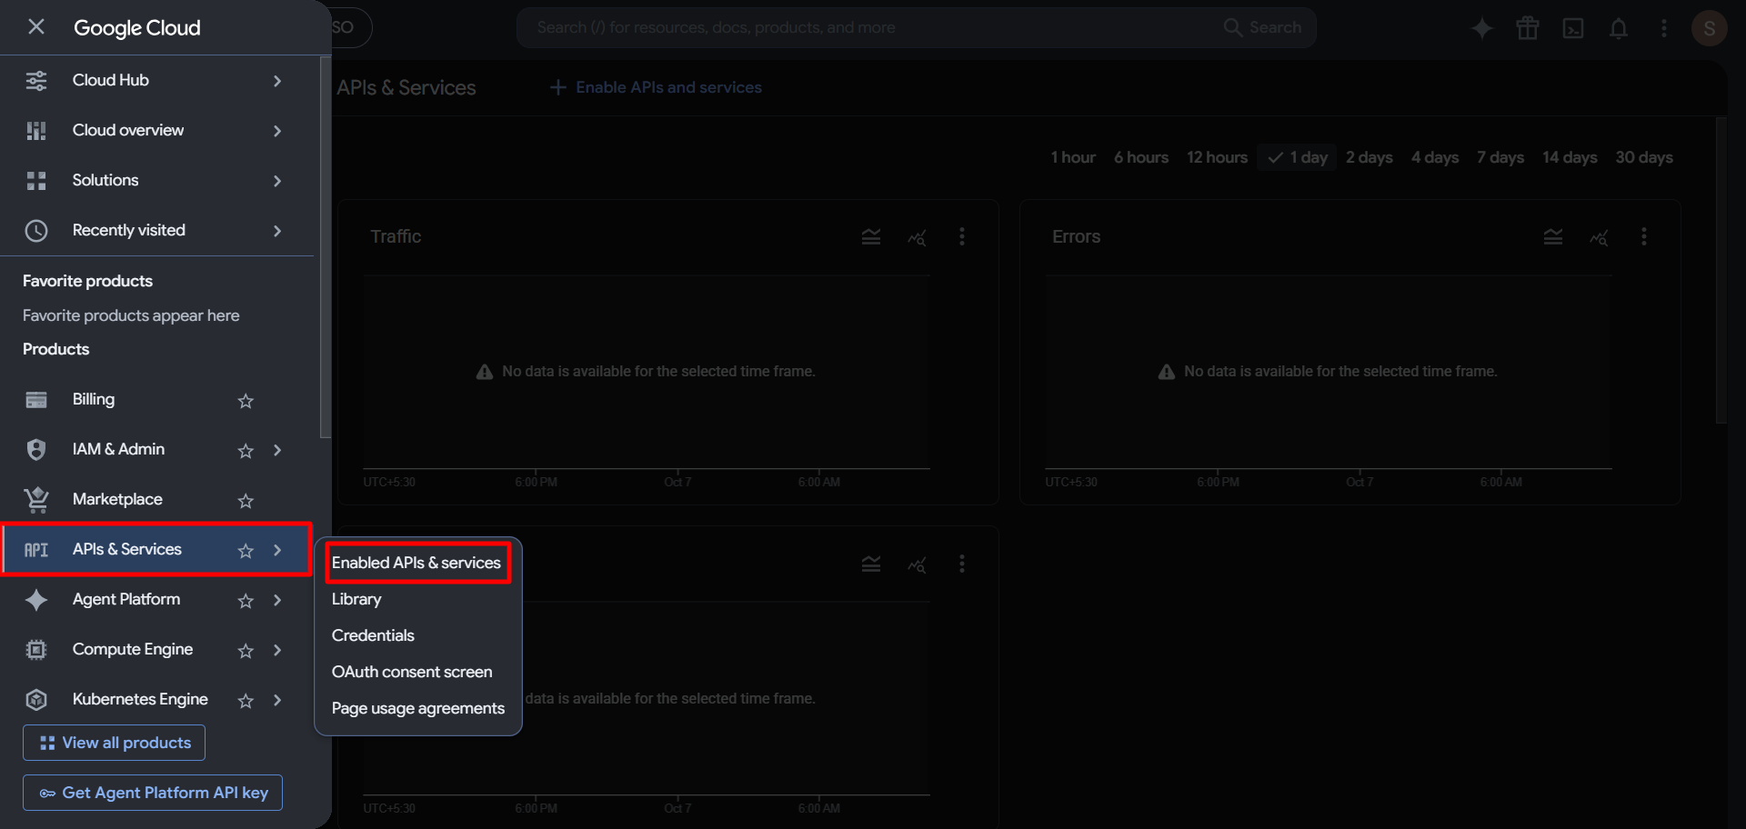Click the Solutions grid icon
The height and width of the screenshot is (829, 1746).
(x=36, y=181)
